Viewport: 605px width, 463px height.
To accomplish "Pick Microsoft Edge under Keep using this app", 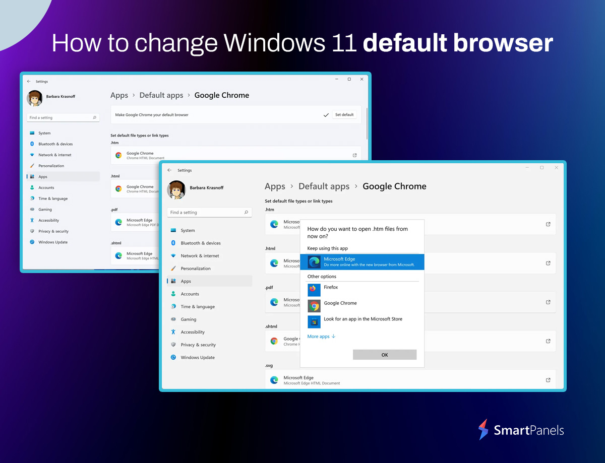I will tap(362, 261).
